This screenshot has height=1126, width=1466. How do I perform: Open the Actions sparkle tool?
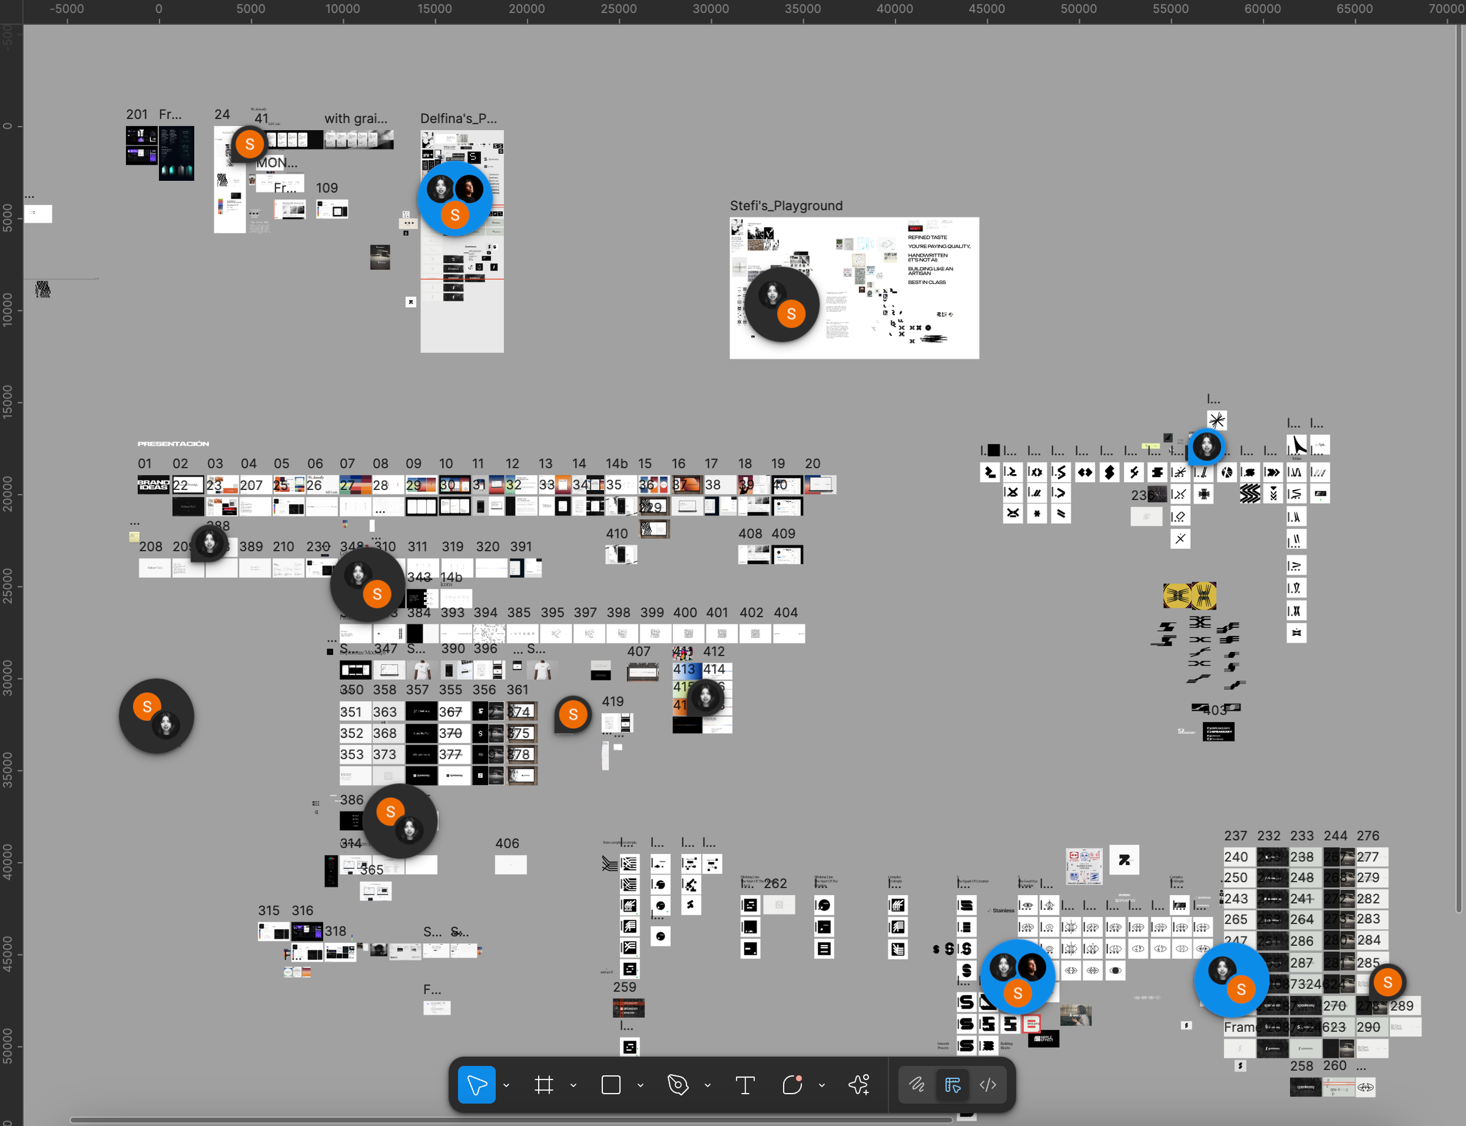point(859,1084)
